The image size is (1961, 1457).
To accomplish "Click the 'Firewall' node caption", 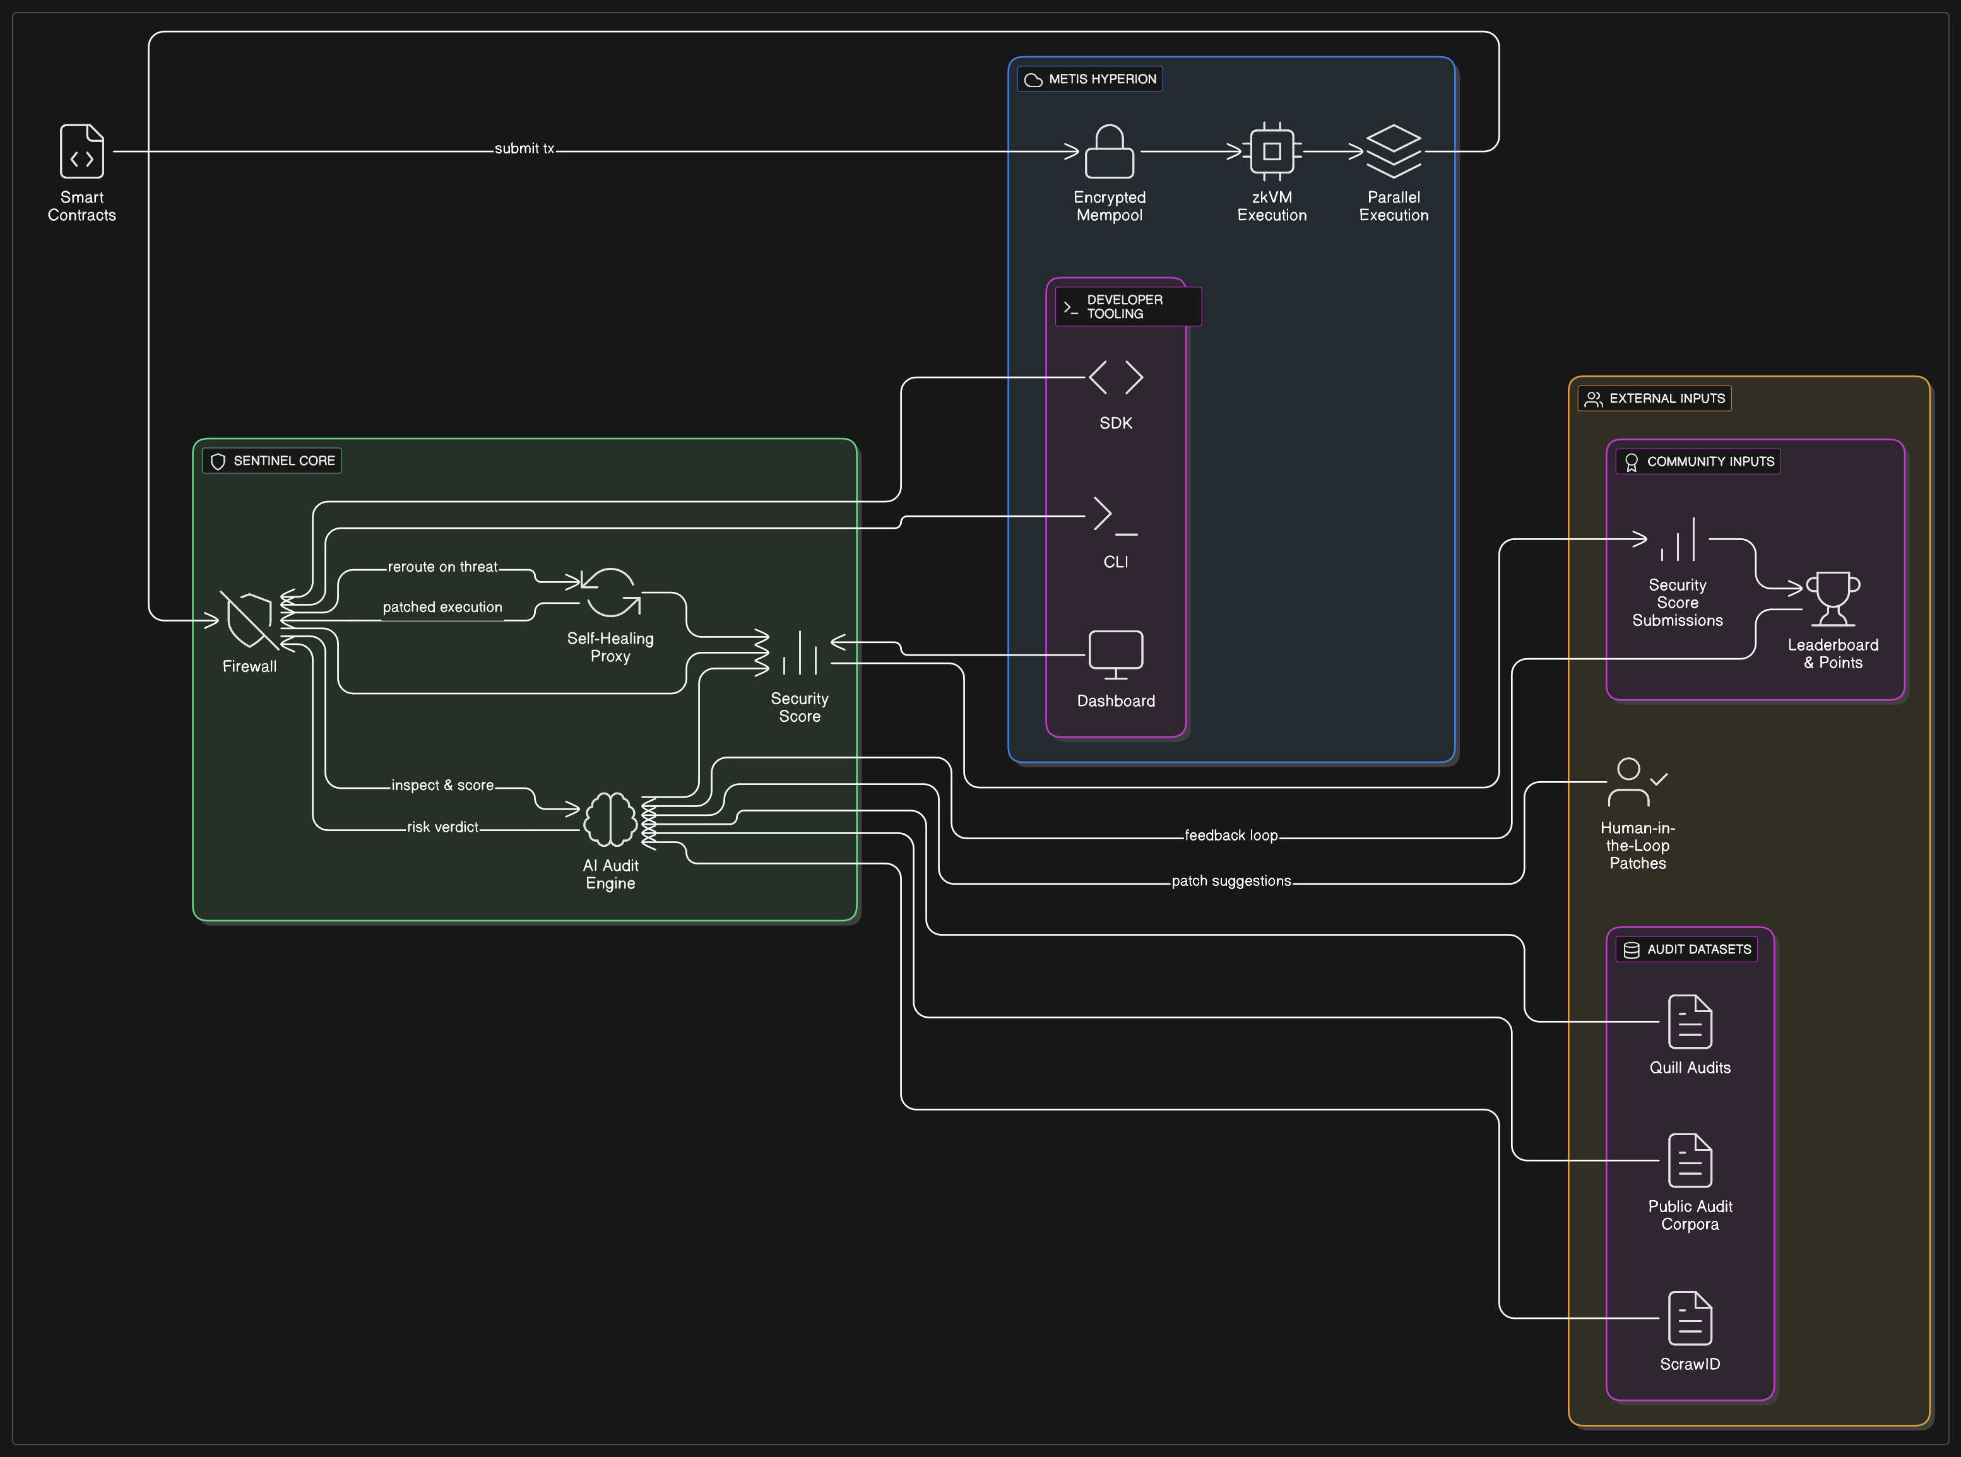I will point(249,666).
